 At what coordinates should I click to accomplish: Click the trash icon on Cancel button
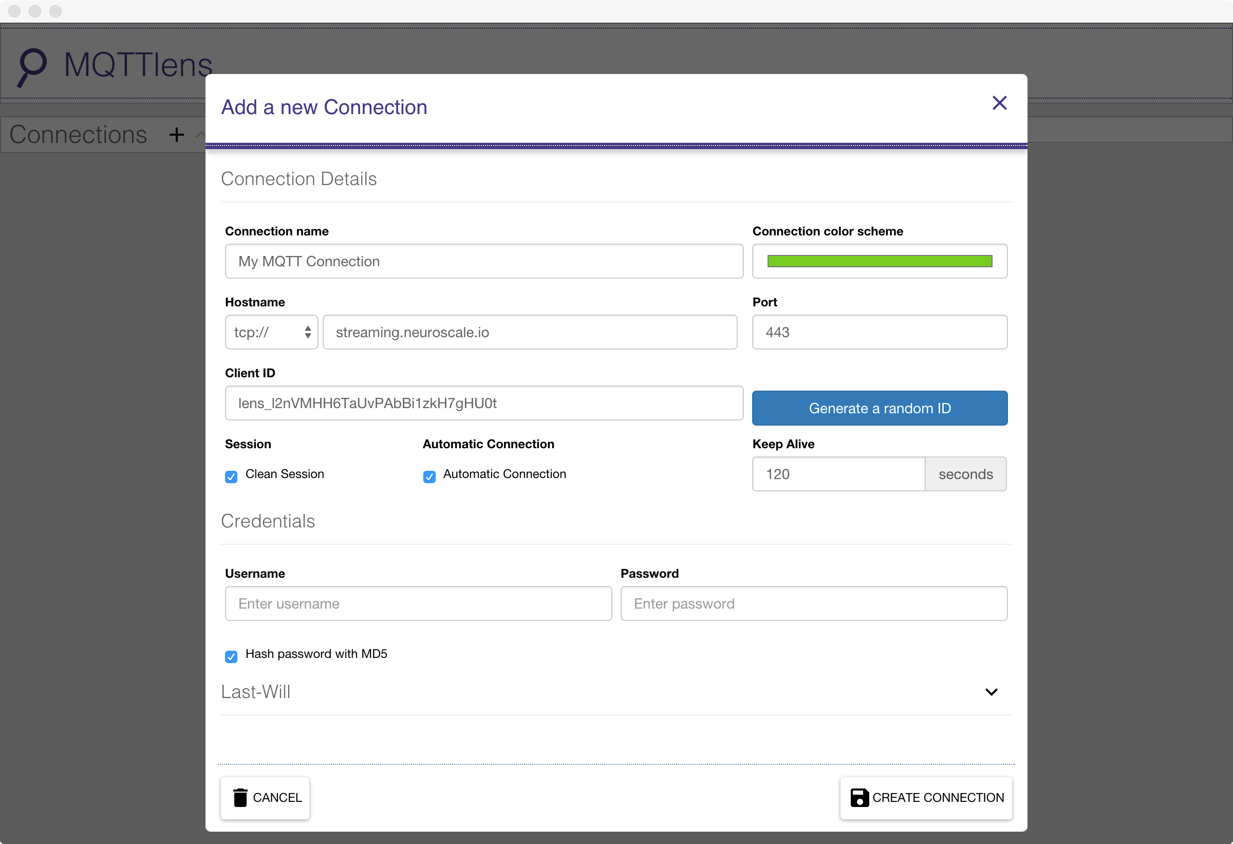240,797
